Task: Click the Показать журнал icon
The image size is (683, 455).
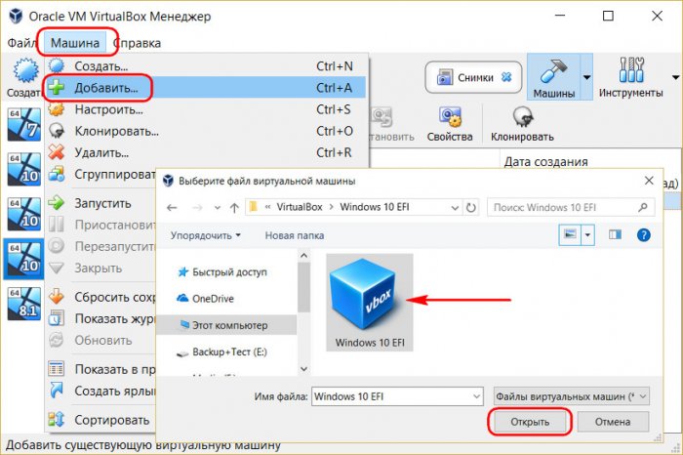Action: click(57, 318)
